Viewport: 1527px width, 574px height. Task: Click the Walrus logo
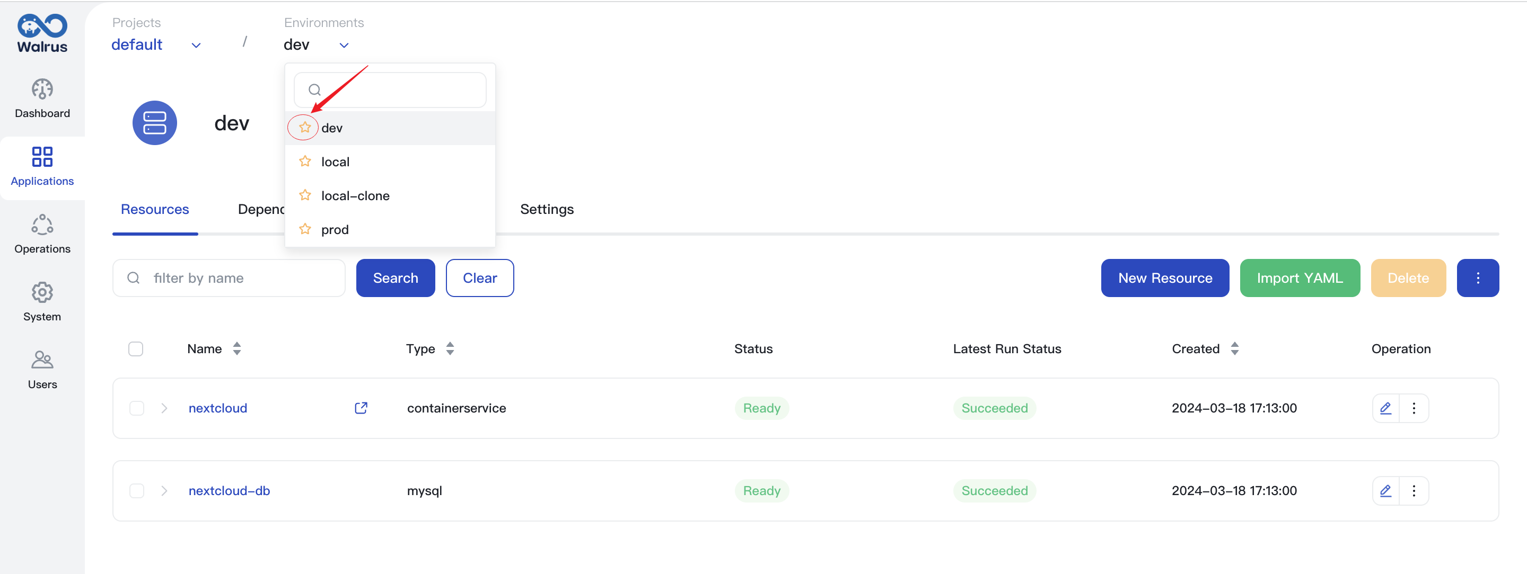pos(42,33)
